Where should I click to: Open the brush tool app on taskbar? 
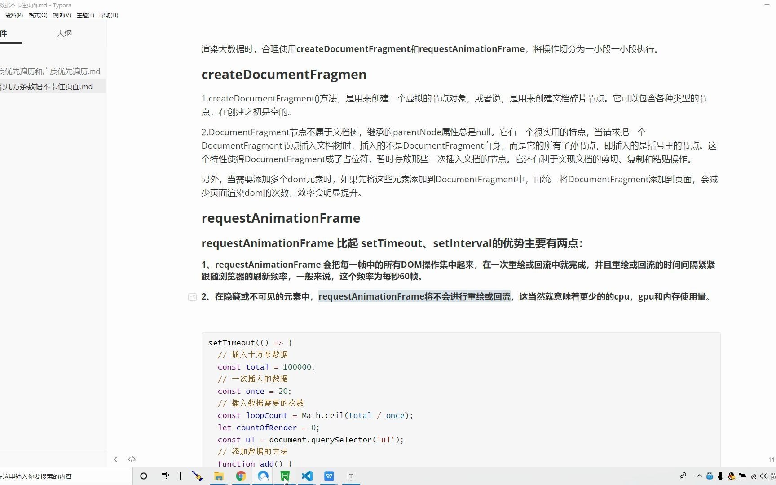pyautogui.click(x=197, y=476)
